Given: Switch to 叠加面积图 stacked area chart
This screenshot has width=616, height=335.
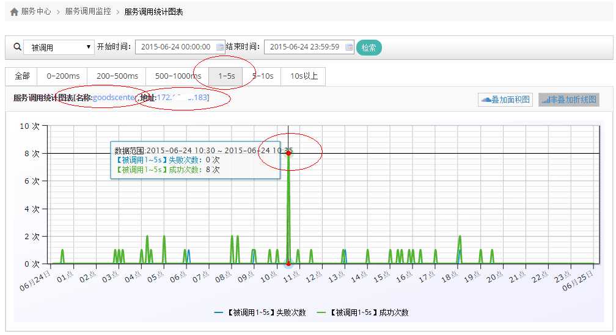Looking at the screenshot, I should 505,99.
